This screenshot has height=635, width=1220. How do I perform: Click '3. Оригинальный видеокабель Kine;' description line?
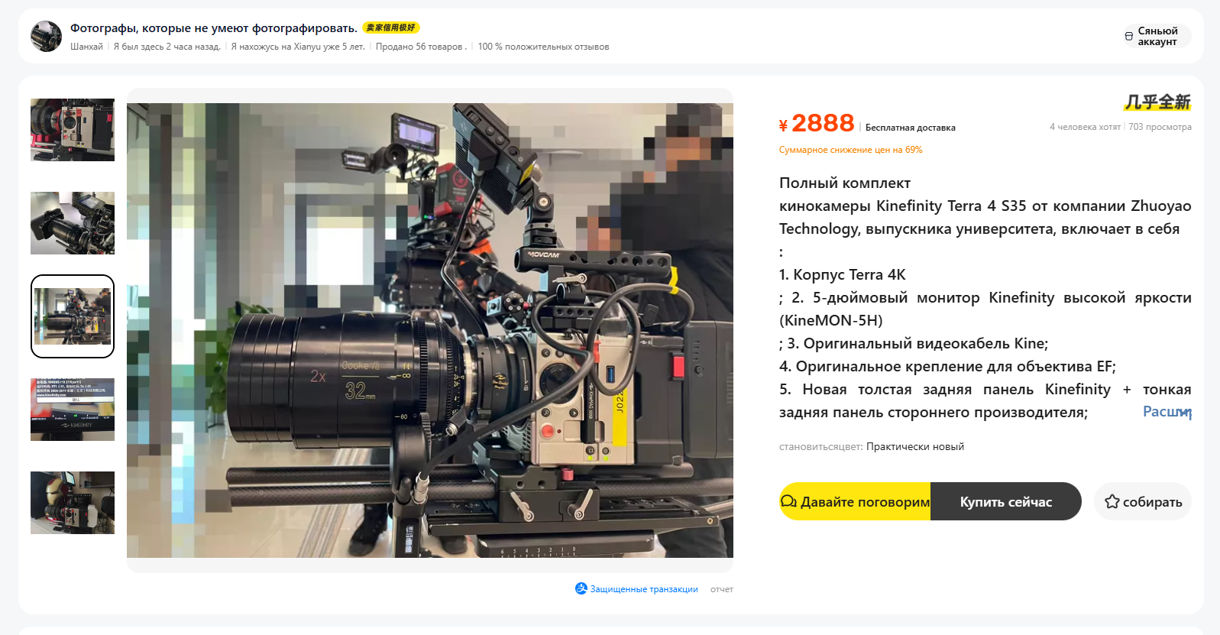pos(917,343)
